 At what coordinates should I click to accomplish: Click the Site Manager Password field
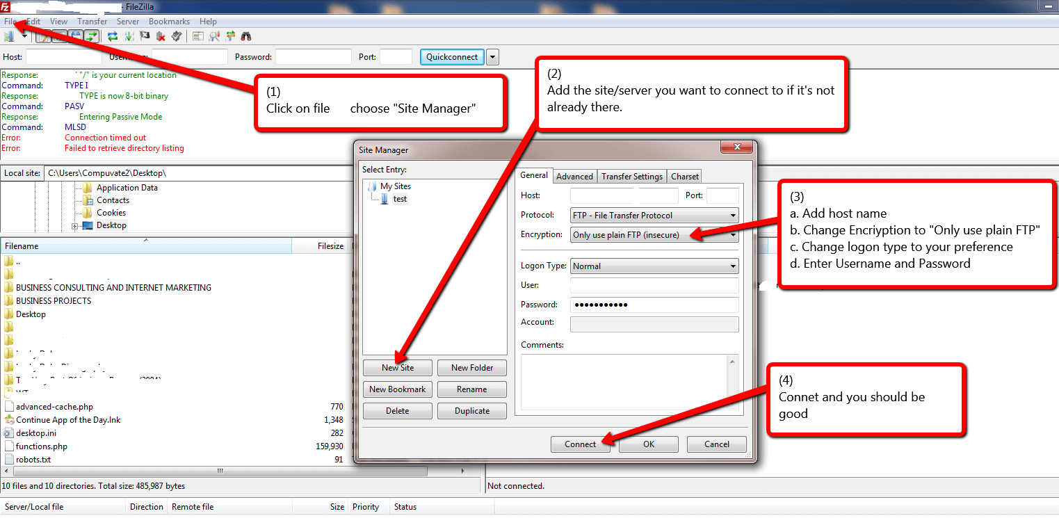coord(654,305)
